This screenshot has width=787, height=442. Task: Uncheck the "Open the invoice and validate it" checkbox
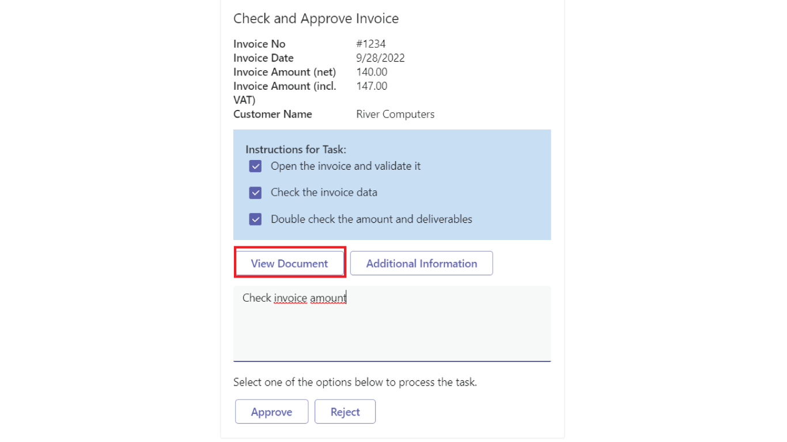coord(255,166)
